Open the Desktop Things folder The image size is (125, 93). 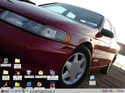click(17, 61)
